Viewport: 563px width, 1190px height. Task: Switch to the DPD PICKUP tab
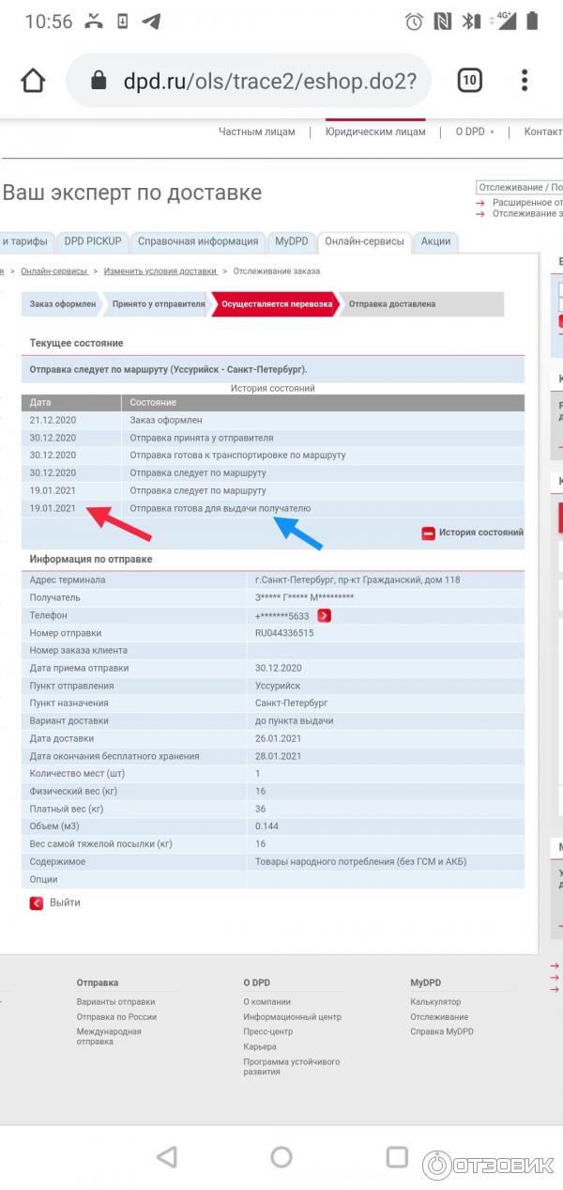(x=93, y=241)
